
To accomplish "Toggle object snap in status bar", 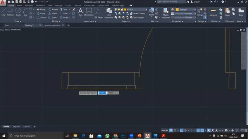I will [x=202, y=131].
